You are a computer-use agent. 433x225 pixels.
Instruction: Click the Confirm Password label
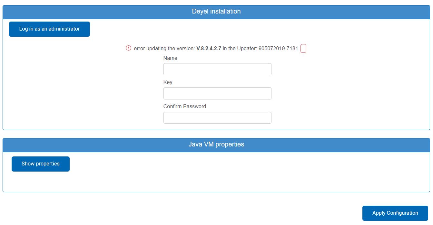point(184,107)
